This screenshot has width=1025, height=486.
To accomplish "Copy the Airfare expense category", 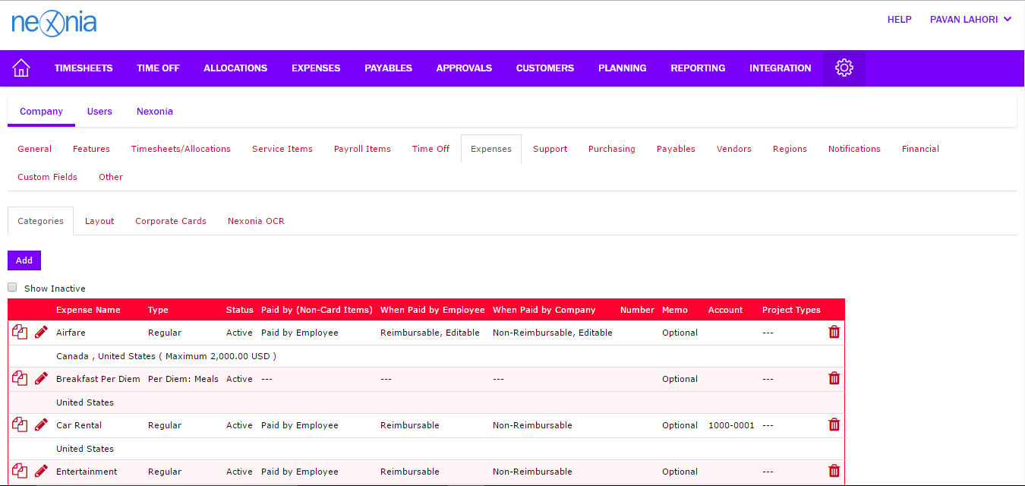I will point(20,333).
